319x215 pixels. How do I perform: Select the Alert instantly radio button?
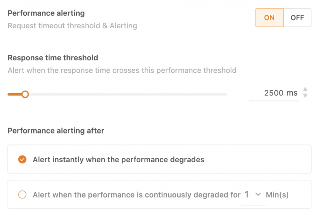pos(22,159)
